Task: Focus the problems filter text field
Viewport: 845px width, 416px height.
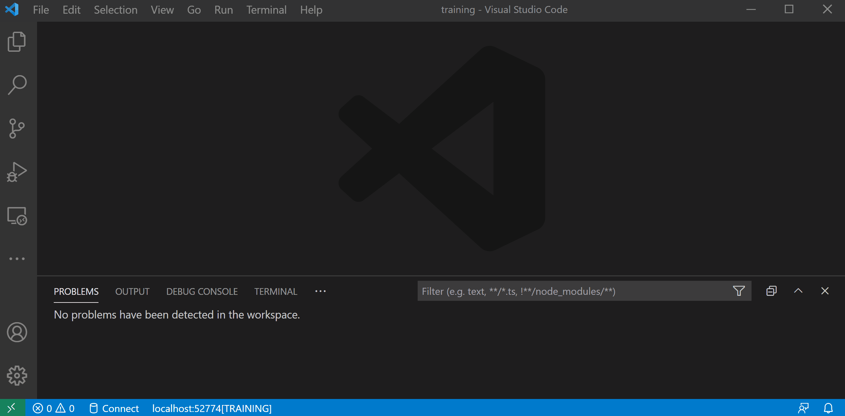Action: tap(574, 291)
